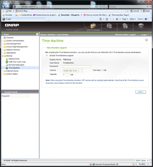This screenshot has width=153, height=167.
Task: Click the Capacity input field
Action: coord(66,75)
